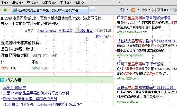177x106 pixels.
Task: Click the 11-20 08:28 timestamp
Action: point(103,30)
